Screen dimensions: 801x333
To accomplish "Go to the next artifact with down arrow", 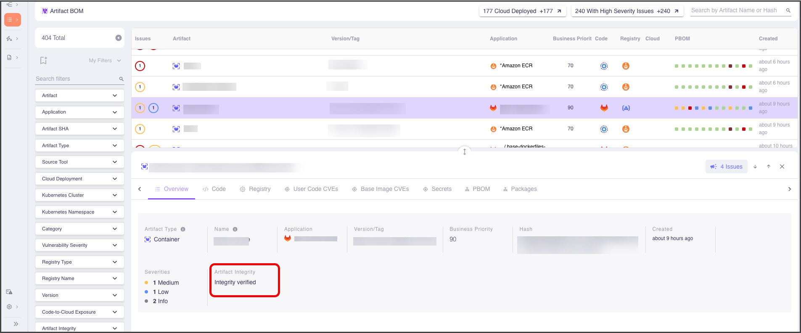I will click(755, 167).
